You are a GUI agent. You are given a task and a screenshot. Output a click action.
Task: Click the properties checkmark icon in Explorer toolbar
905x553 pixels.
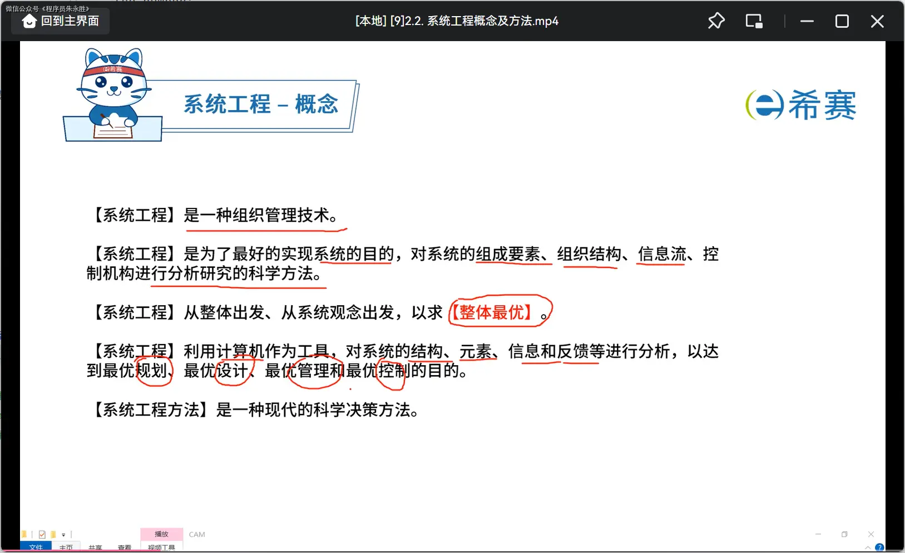coord(42,535)
